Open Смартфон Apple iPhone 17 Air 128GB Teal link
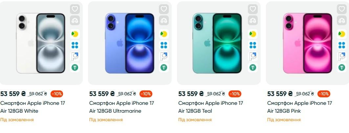This screenshot has height=133, width=349. coord(210,107)
